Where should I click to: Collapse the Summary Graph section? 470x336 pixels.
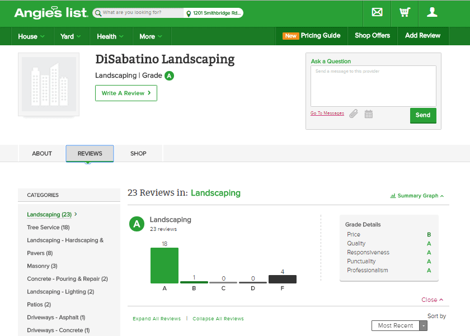click(417, 196)
